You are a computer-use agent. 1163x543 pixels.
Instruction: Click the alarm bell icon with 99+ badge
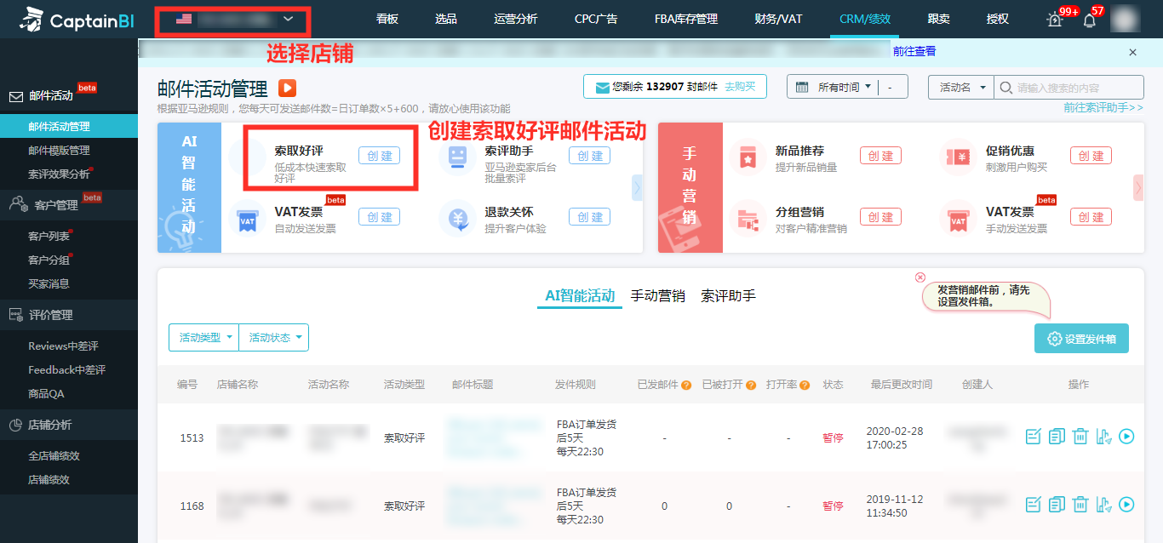click(1055, 20)
